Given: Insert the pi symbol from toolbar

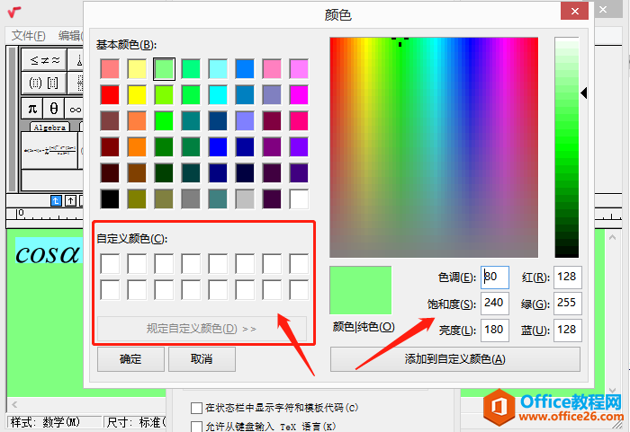Looking at the screenshot, I should pos(32,108).
